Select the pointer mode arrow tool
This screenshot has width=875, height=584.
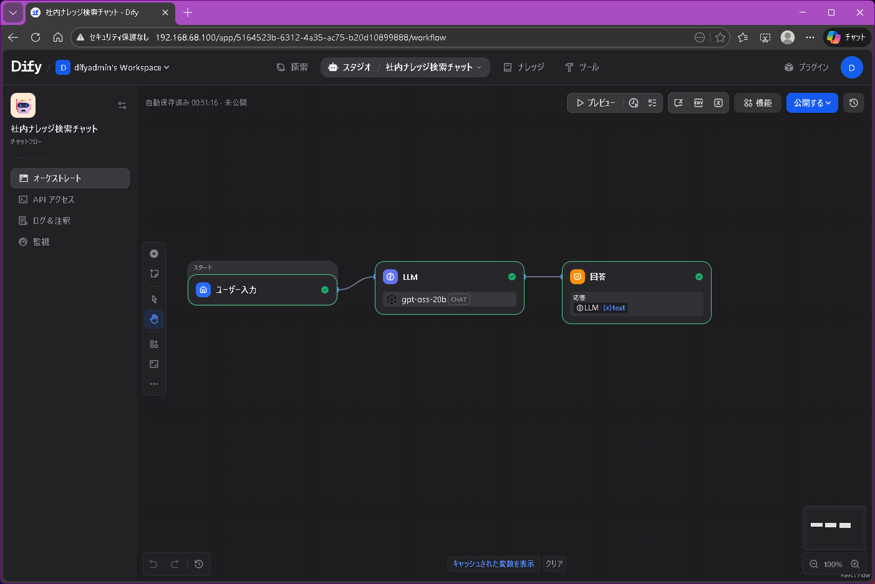[x=154, y=299]
